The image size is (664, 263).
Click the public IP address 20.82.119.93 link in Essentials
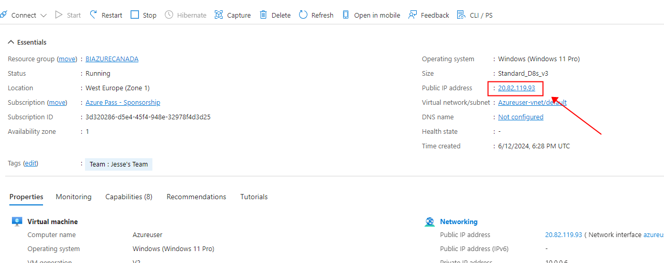tap(516, 88)
